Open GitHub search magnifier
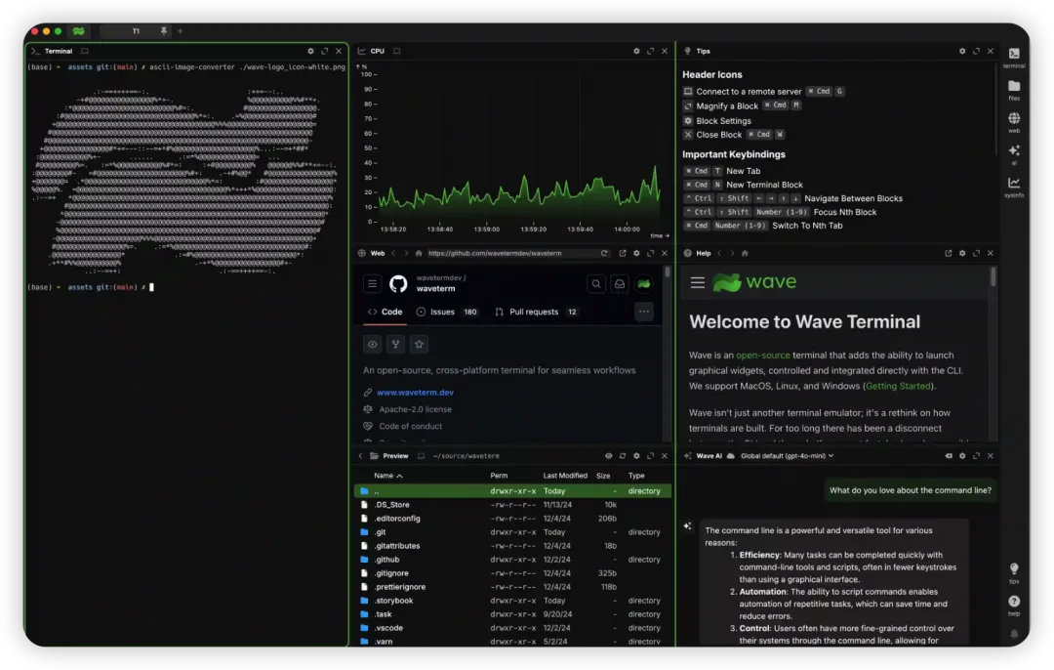Screen dimensions: 1054x670 coord(596,284)
